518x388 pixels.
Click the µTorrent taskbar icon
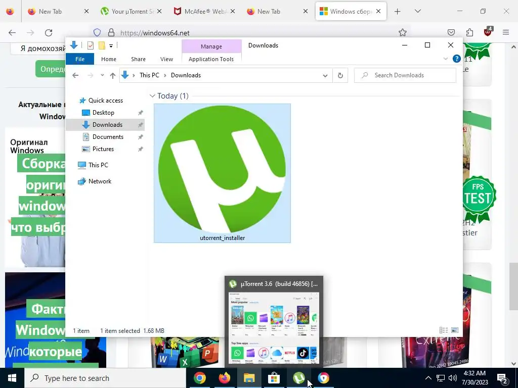[298, 378]
